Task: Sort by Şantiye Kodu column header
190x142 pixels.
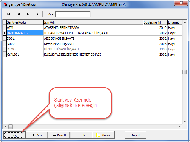Action: 24,22
